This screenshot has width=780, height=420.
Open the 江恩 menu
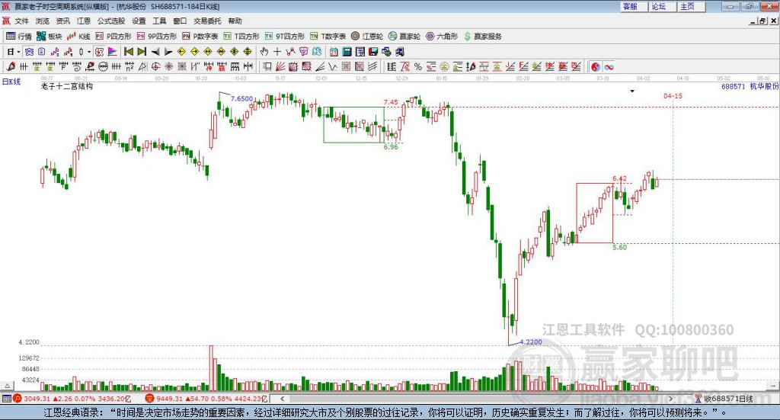pos(84,21)
